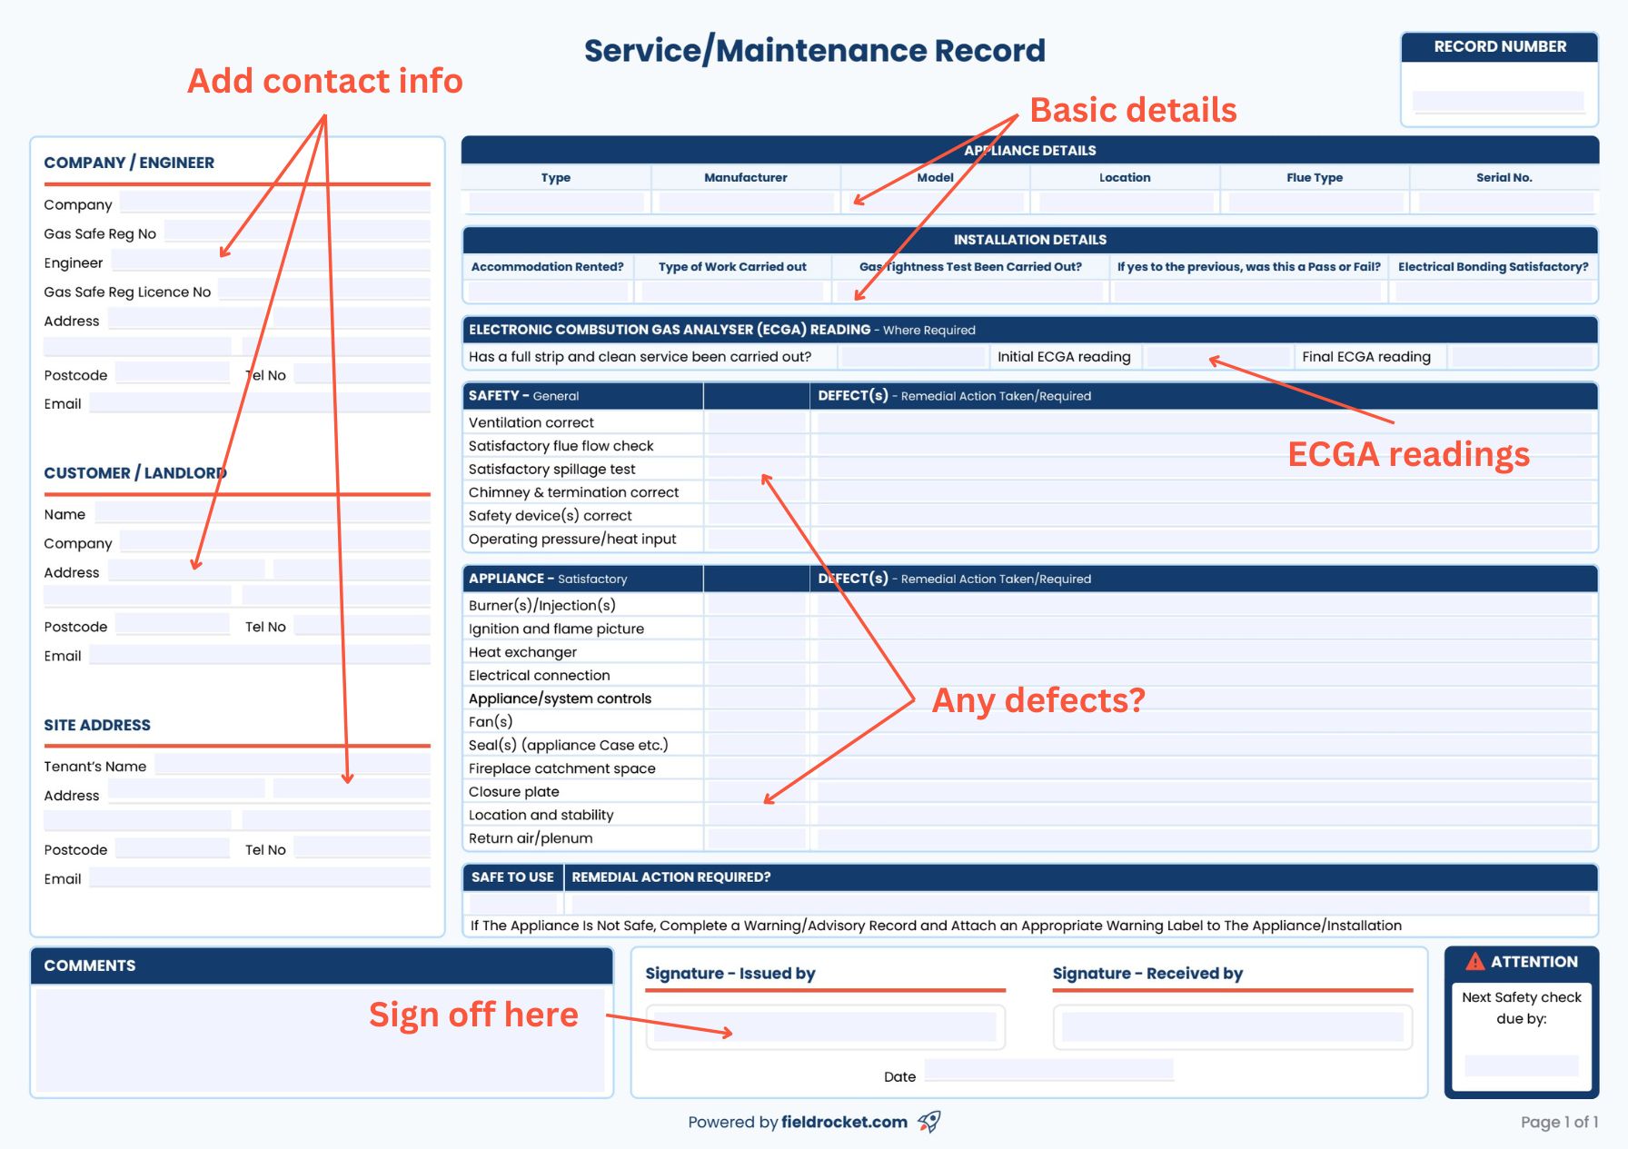
Task: Select the Accommodation Rented? answer box
Action: click(x=548, y=292)
